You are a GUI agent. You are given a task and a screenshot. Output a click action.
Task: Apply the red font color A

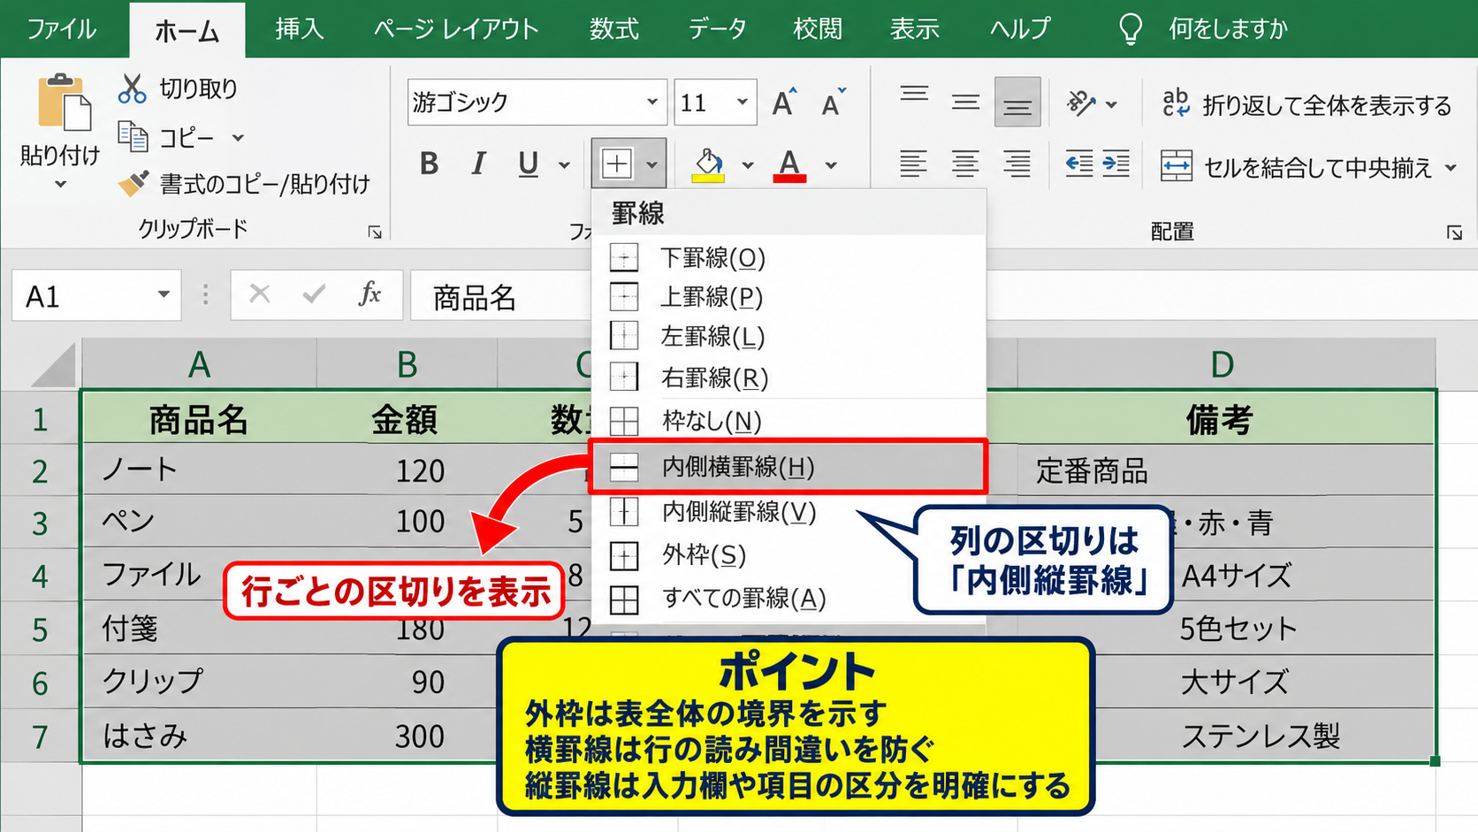click(x=789, y=164)
